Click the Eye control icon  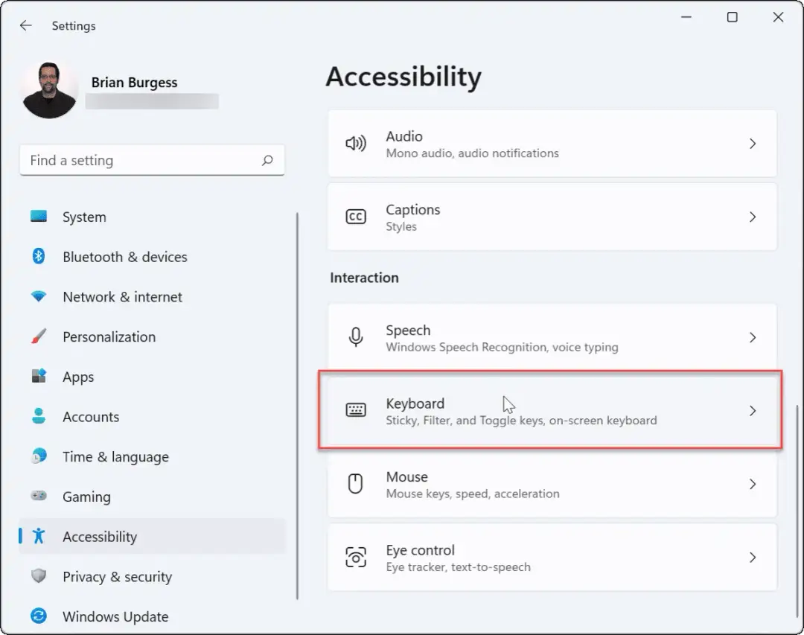(x=356, y=556)
